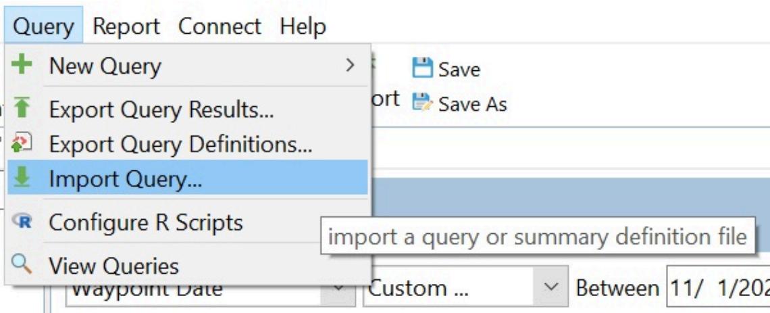Choose the View Queries menu entry
The height and width of the screenshot is (313, 770).
pyautogui.click(x=113, y=266)
